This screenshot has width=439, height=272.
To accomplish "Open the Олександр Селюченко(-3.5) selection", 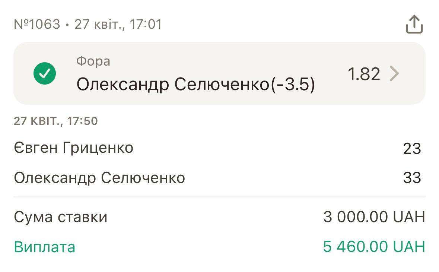I will (x=195, y=85).
